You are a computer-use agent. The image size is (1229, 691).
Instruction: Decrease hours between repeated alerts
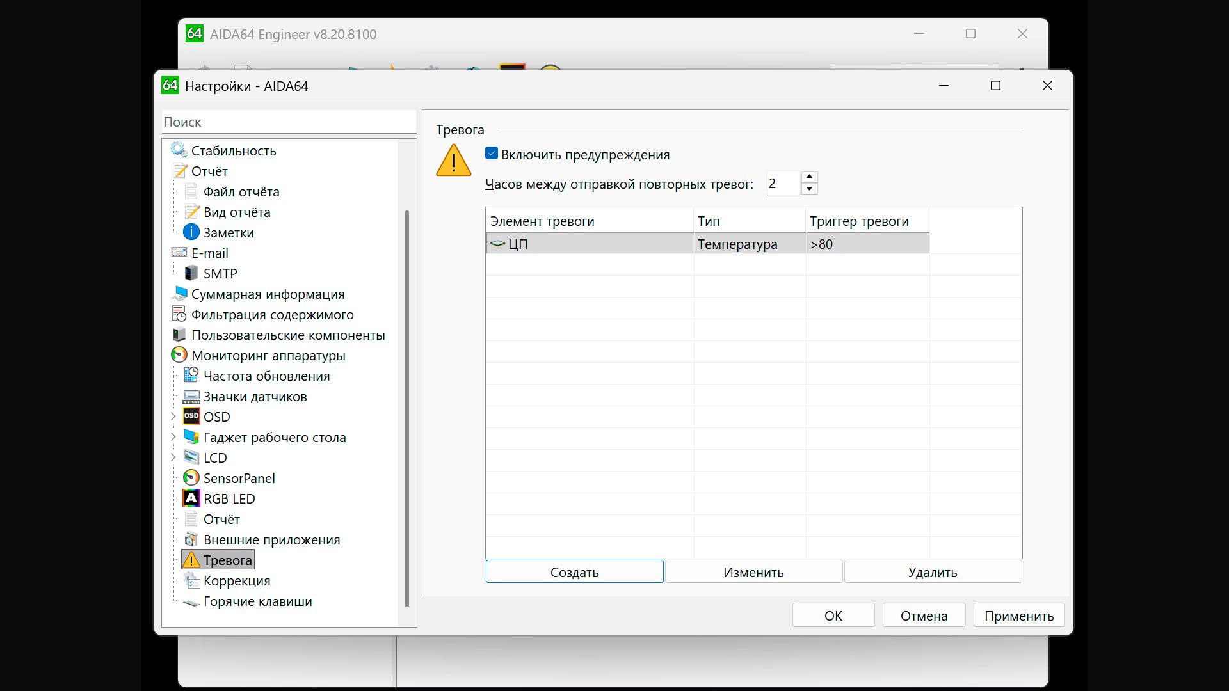click(x=810, y=189)
